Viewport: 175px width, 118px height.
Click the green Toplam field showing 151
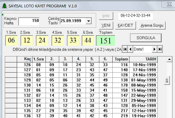[106, 41]
